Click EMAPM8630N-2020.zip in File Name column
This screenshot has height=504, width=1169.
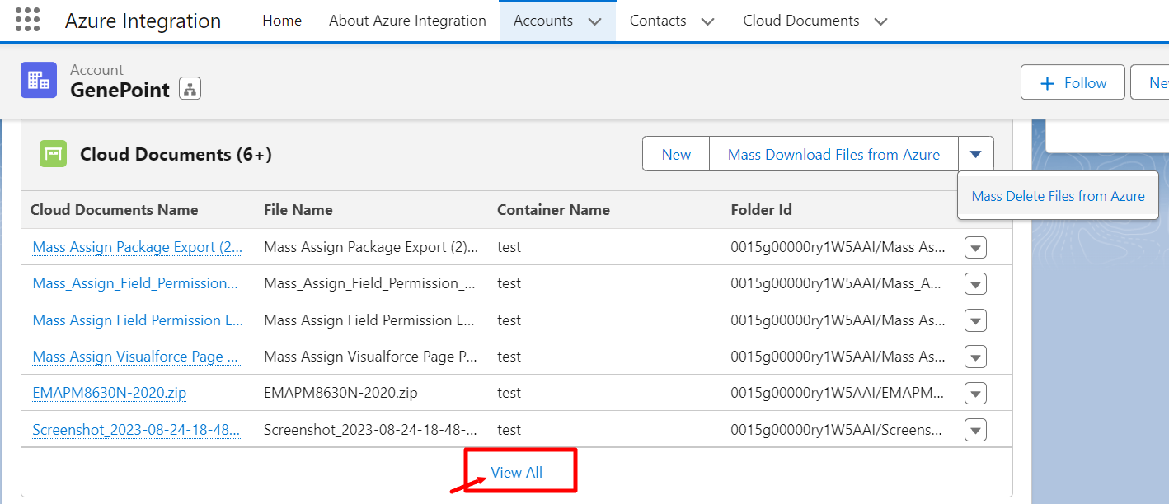pyautogui.click(x=340, y=393)
